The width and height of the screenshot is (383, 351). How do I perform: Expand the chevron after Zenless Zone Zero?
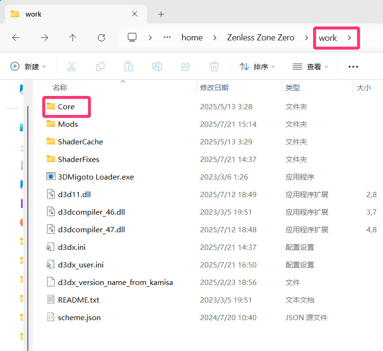pyautogui.click(x=306, y=38)
